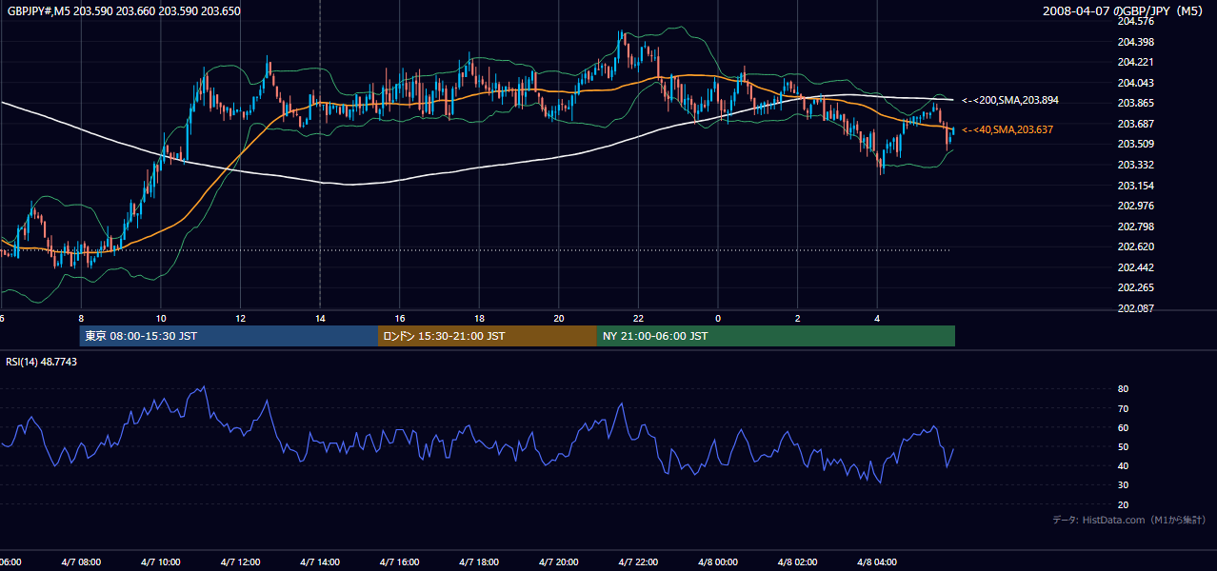Click price axis label 202.976
The image size is (1217, 571).
[1135, 206]
